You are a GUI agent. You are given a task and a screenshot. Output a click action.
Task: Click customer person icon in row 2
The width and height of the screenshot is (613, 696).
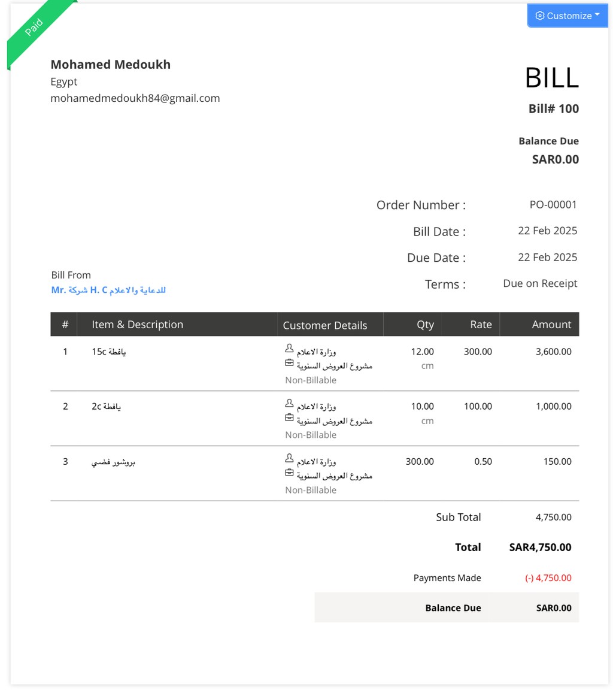tap(289, 403)
